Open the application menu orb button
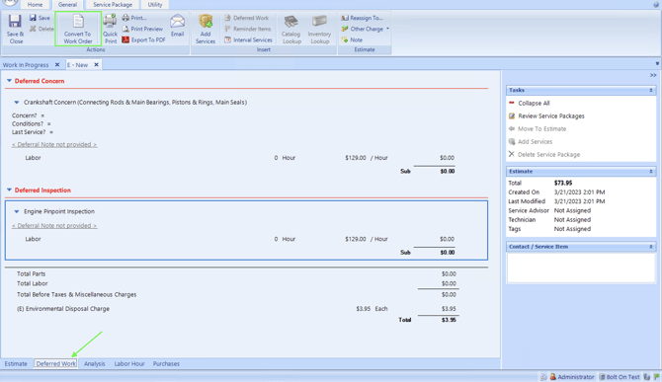 pyautogui.click(x=10, y=3)
